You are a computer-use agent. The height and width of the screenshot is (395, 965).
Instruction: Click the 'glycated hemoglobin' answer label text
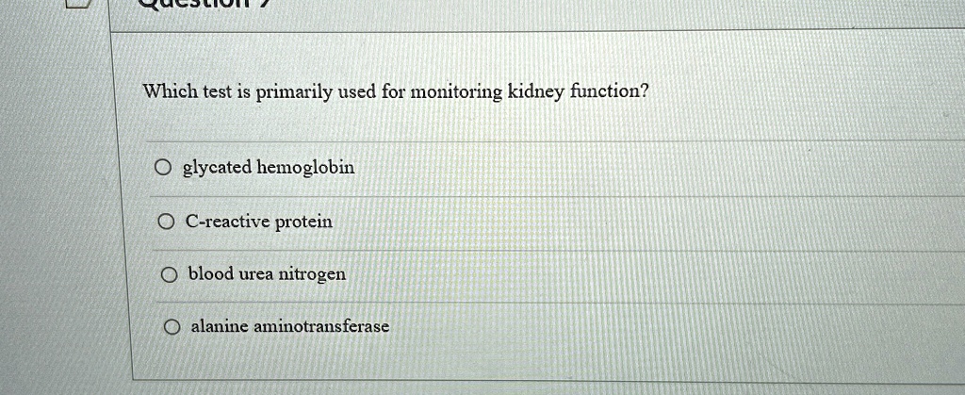point(269,168)
